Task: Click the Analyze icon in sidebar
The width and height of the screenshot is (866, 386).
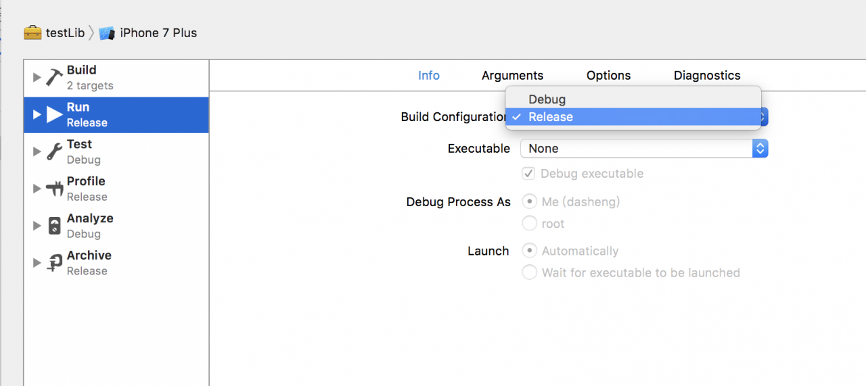Action: tap(55, 226)
